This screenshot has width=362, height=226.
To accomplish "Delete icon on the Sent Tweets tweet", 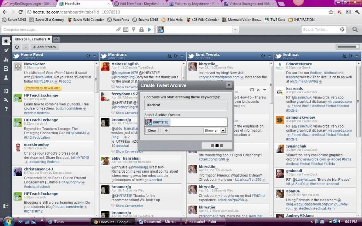I will (258, 90).
